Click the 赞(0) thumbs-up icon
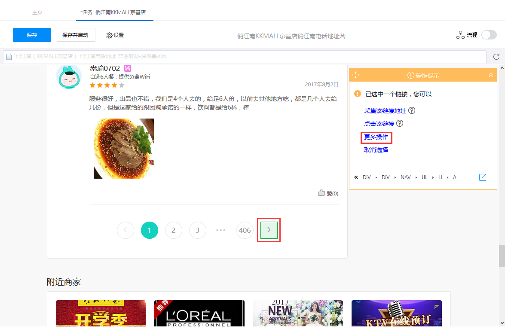This screenshot has width=505, height=329. click(321, 192)
